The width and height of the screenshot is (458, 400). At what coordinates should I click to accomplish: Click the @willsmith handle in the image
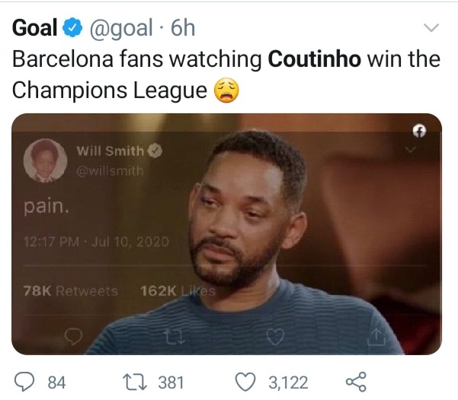pos(110,170)
